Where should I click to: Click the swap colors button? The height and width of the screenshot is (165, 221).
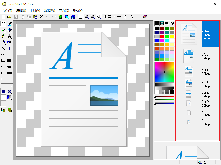point(172,23)
